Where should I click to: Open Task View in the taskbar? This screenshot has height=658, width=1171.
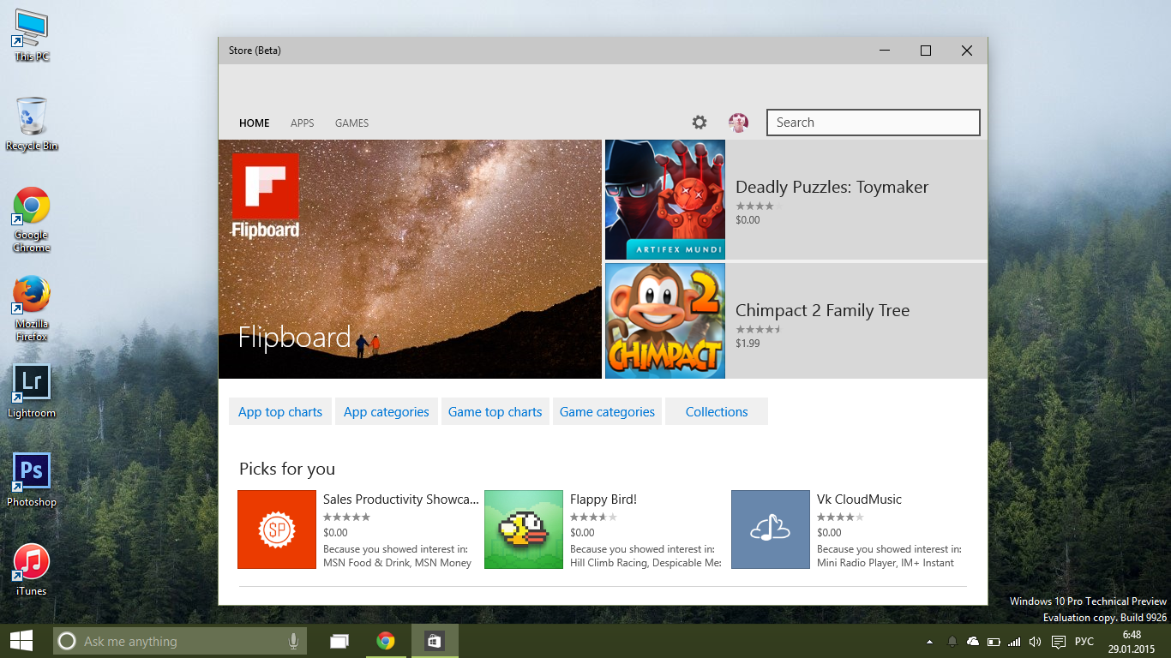[340, 641]
